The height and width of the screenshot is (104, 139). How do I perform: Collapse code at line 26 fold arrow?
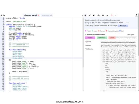pyautogui.click(x=5, y=60)
